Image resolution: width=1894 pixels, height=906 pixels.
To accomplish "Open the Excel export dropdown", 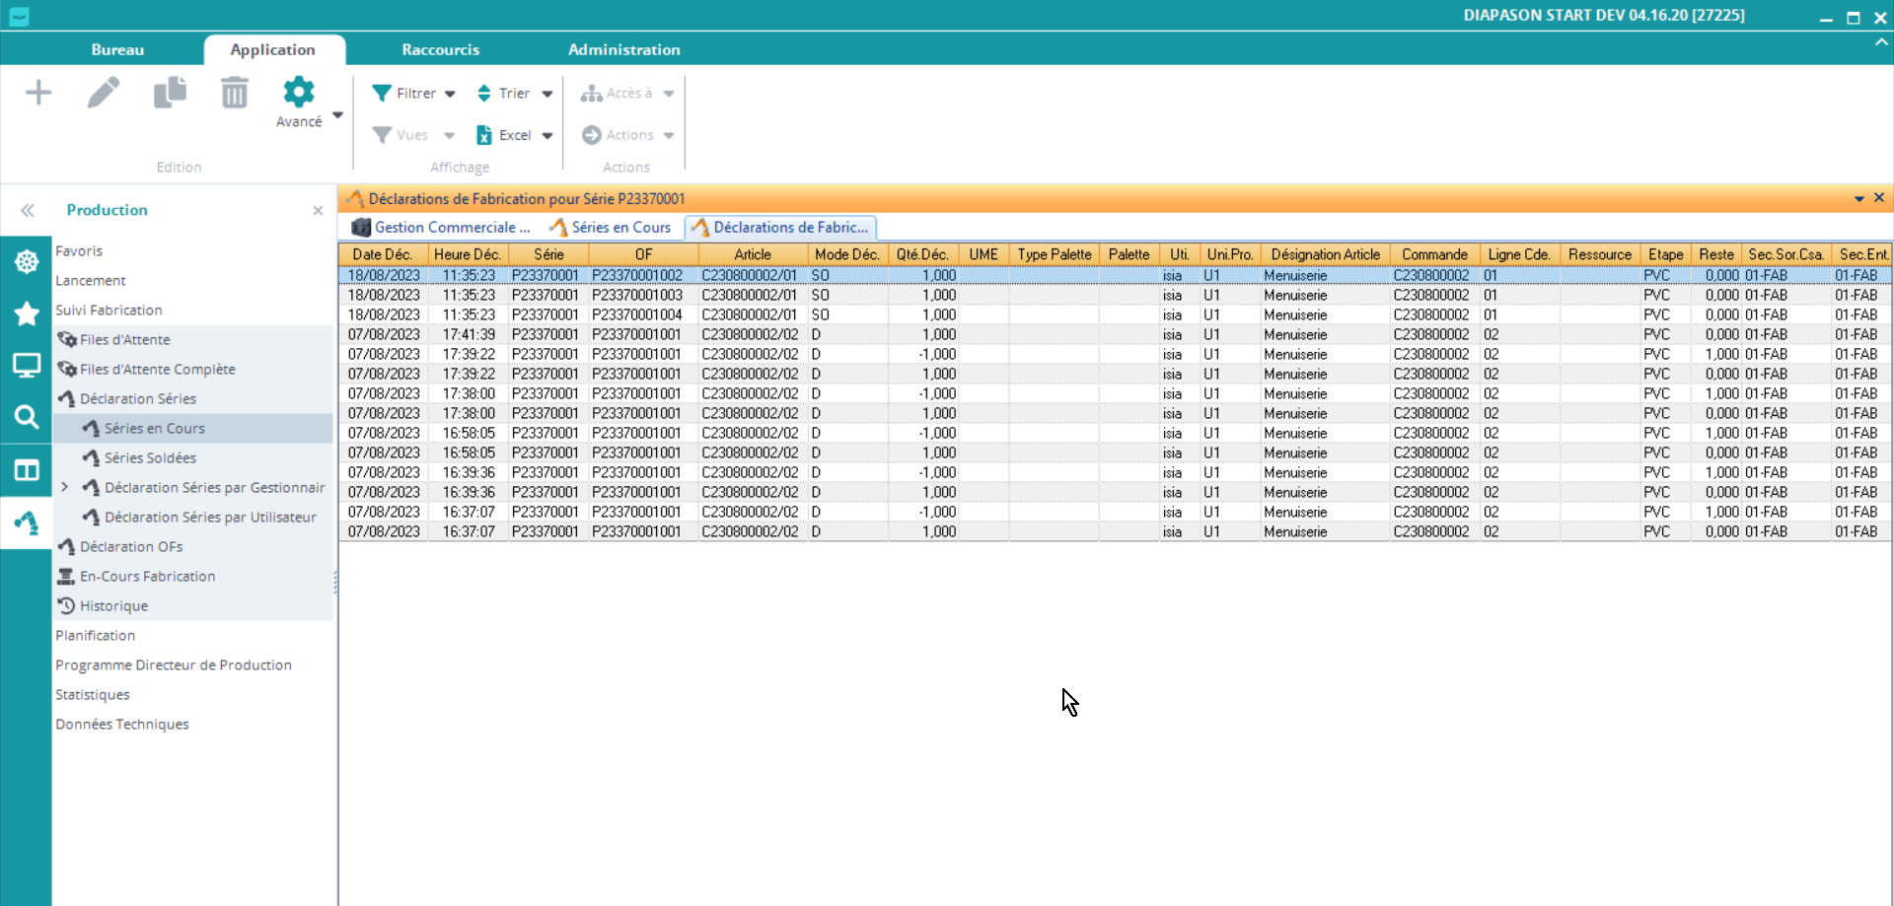I will pyautogui.click(x=514, y=135).
